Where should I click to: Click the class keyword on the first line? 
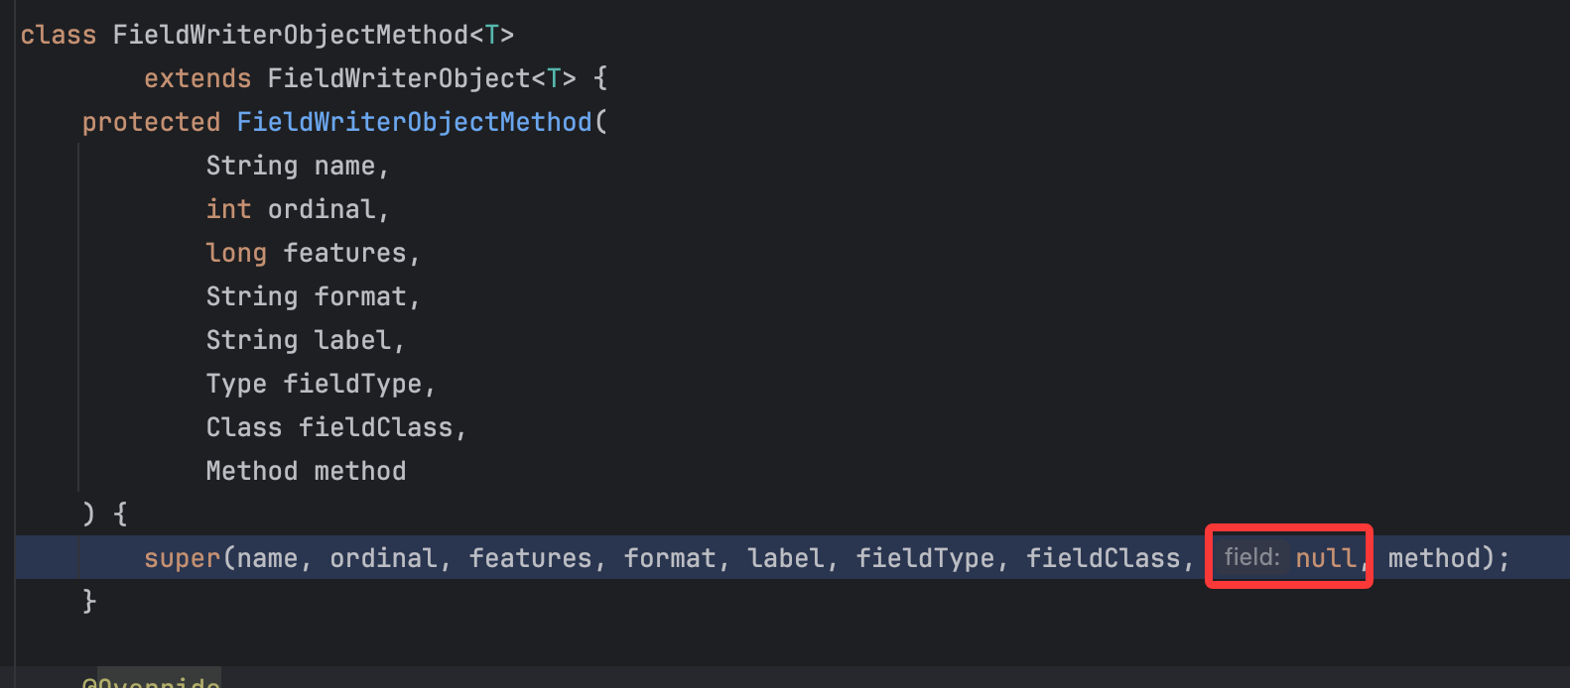point(58,35)
